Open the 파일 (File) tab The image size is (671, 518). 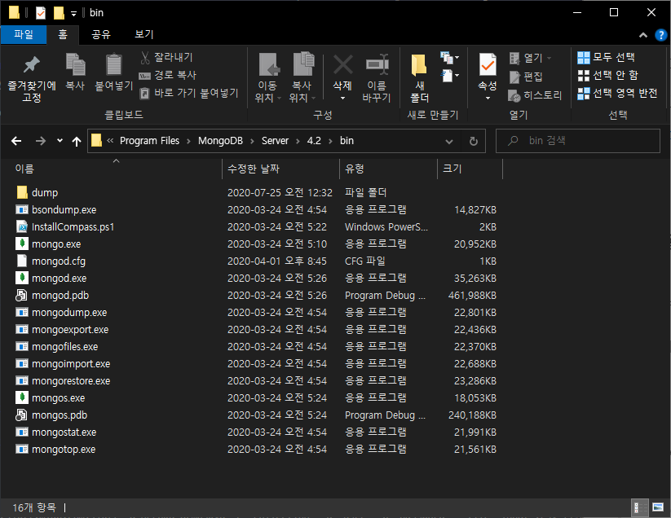tap(24, 34)
